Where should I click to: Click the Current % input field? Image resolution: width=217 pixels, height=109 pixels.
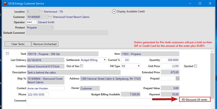[126, 60]
